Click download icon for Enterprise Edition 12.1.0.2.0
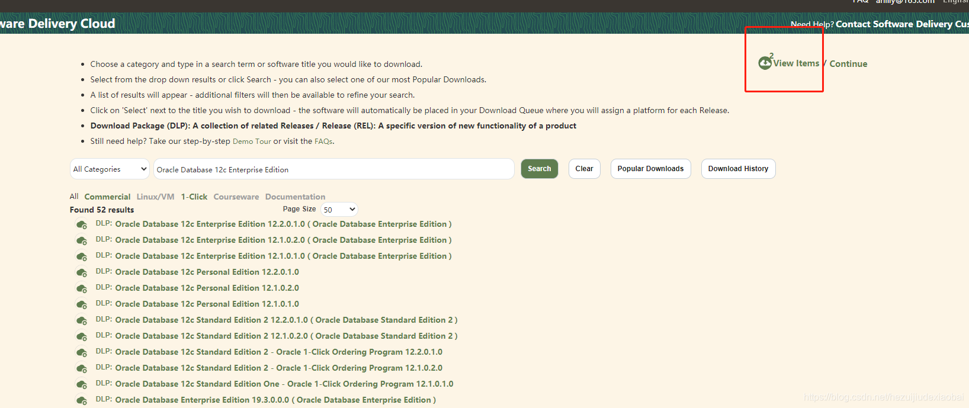969x408 pixels. (x=82, y=240)
